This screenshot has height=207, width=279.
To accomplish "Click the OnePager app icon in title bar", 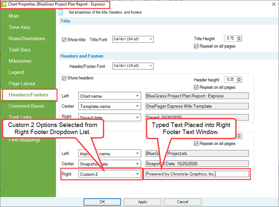I will [x=4, y=4].
